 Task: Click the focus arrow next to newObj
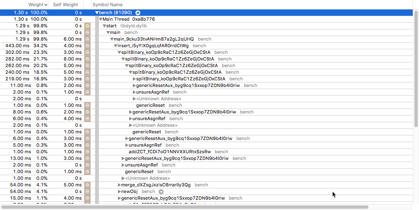pos(161,192)
